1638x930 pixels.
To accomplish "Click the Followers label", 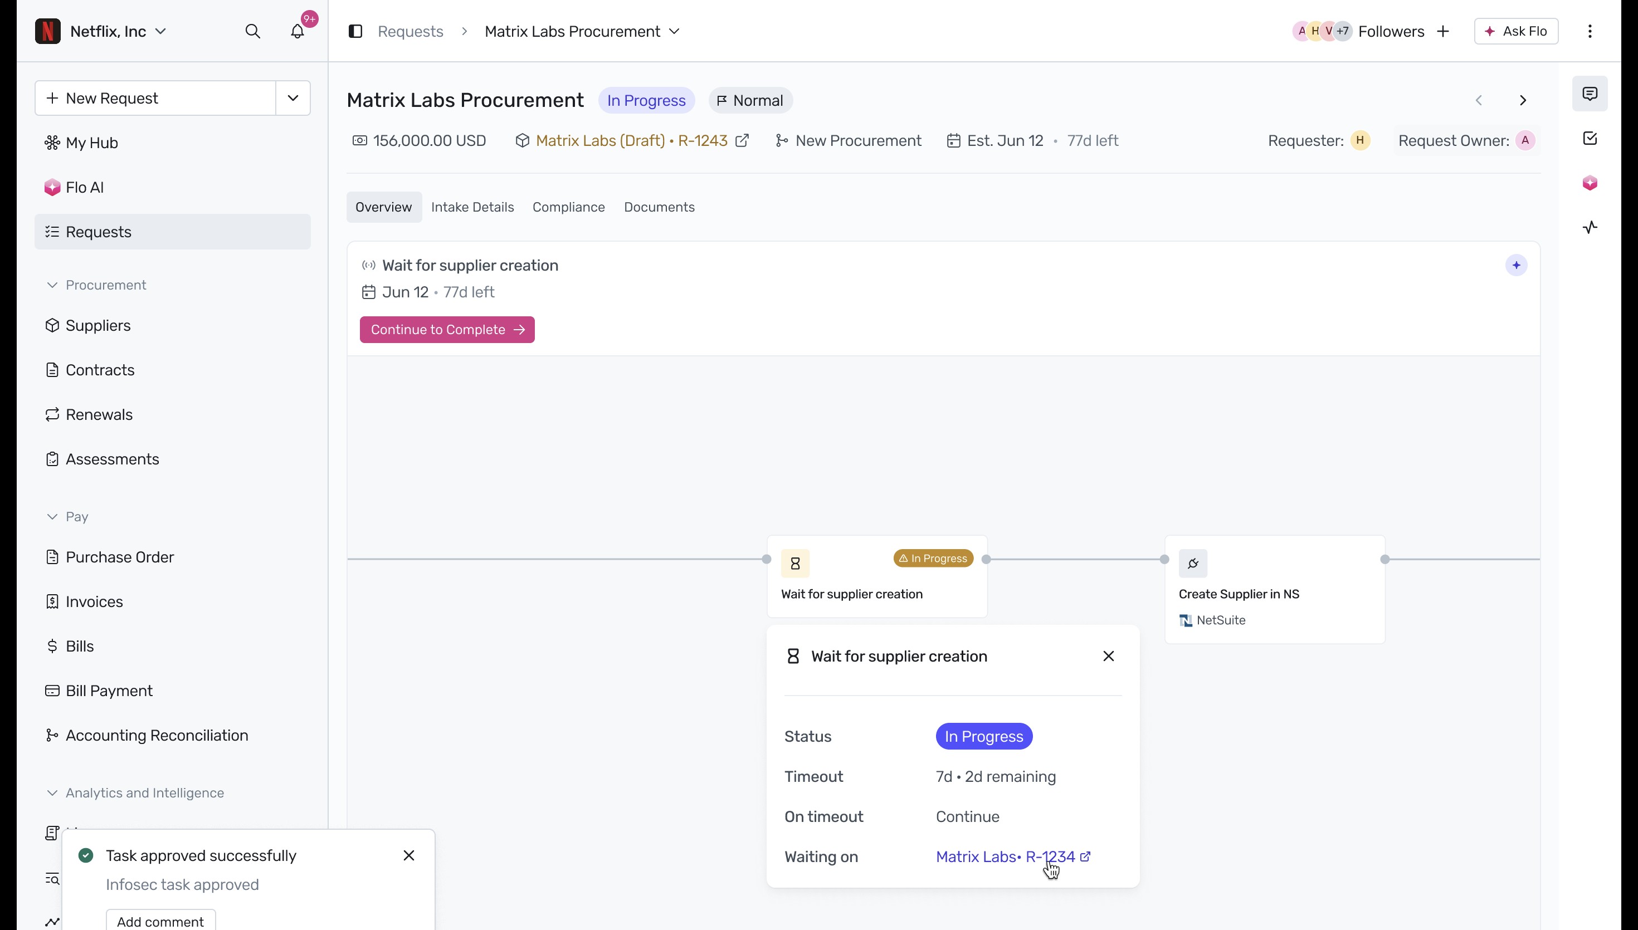I will click(1391, 31).
